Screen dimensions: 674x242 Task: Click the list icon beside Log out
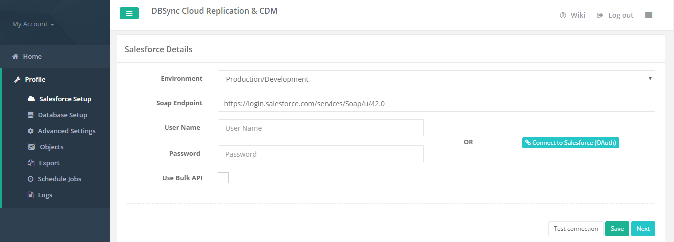click(648, 15)
